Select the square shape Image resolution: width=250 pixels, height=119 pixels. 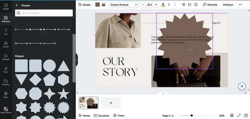point(21,66)
